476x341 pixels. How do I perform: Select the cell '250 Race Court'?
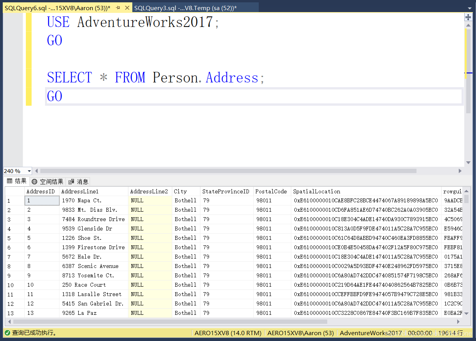coord(94,285)
